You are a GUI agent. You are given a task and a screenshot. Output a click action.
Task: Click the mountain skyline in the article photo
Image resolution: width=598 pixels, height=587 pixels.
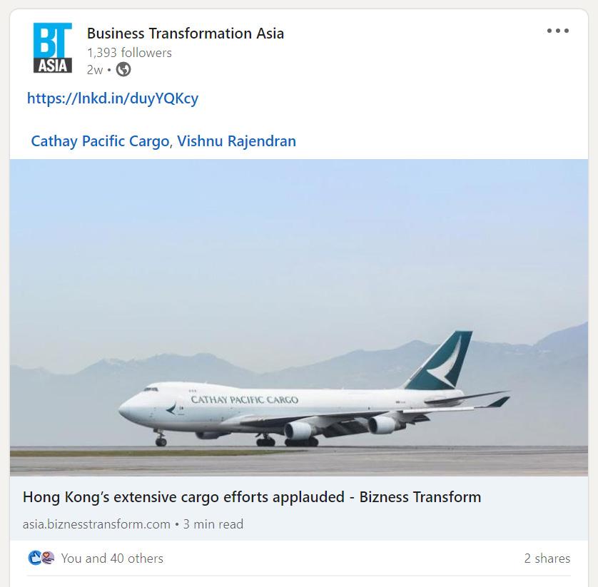(298, 362)
